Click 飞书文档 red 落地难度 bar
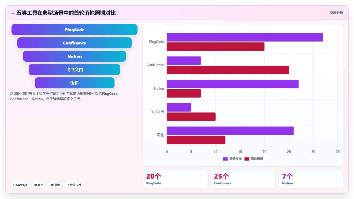 [191, 117]
